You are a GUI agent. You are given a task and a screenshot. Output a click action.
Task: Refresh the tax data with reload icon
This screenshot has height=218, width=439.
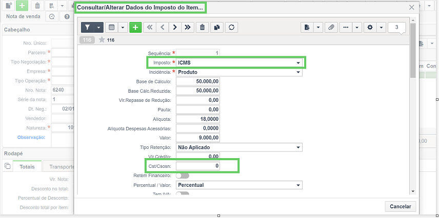click(x=231, y=28)
